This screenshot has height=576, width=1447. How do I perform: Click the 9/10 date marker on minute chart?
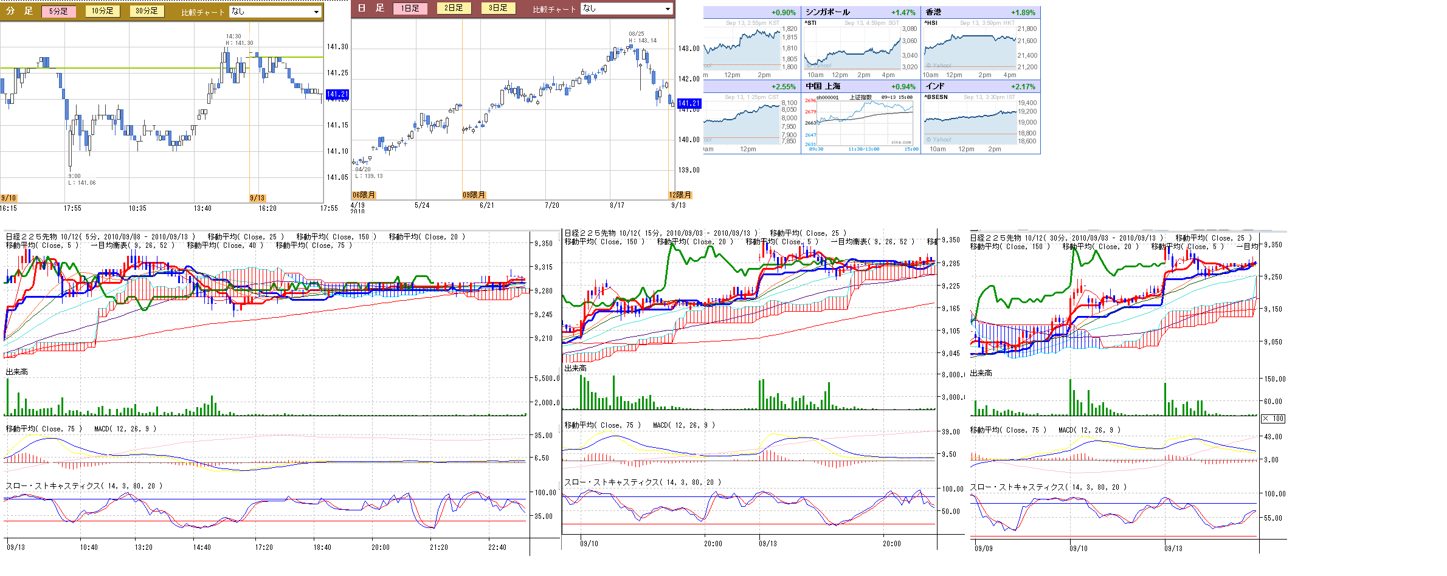click(x=9, y=198)
